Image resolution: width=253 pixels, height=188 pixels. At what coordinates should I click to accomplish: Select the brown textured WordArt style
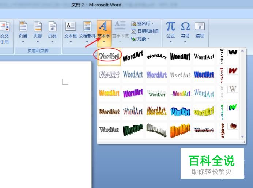109,112
